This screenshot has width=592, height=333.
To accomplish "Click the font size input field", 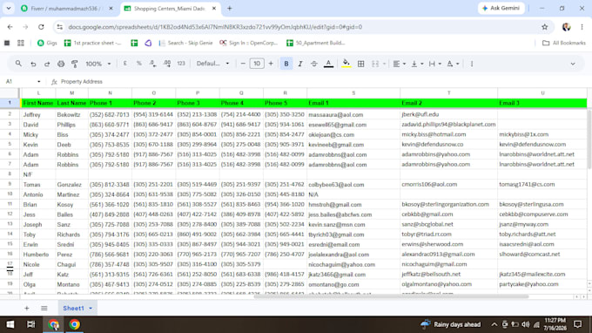I will tap(257, 64).
